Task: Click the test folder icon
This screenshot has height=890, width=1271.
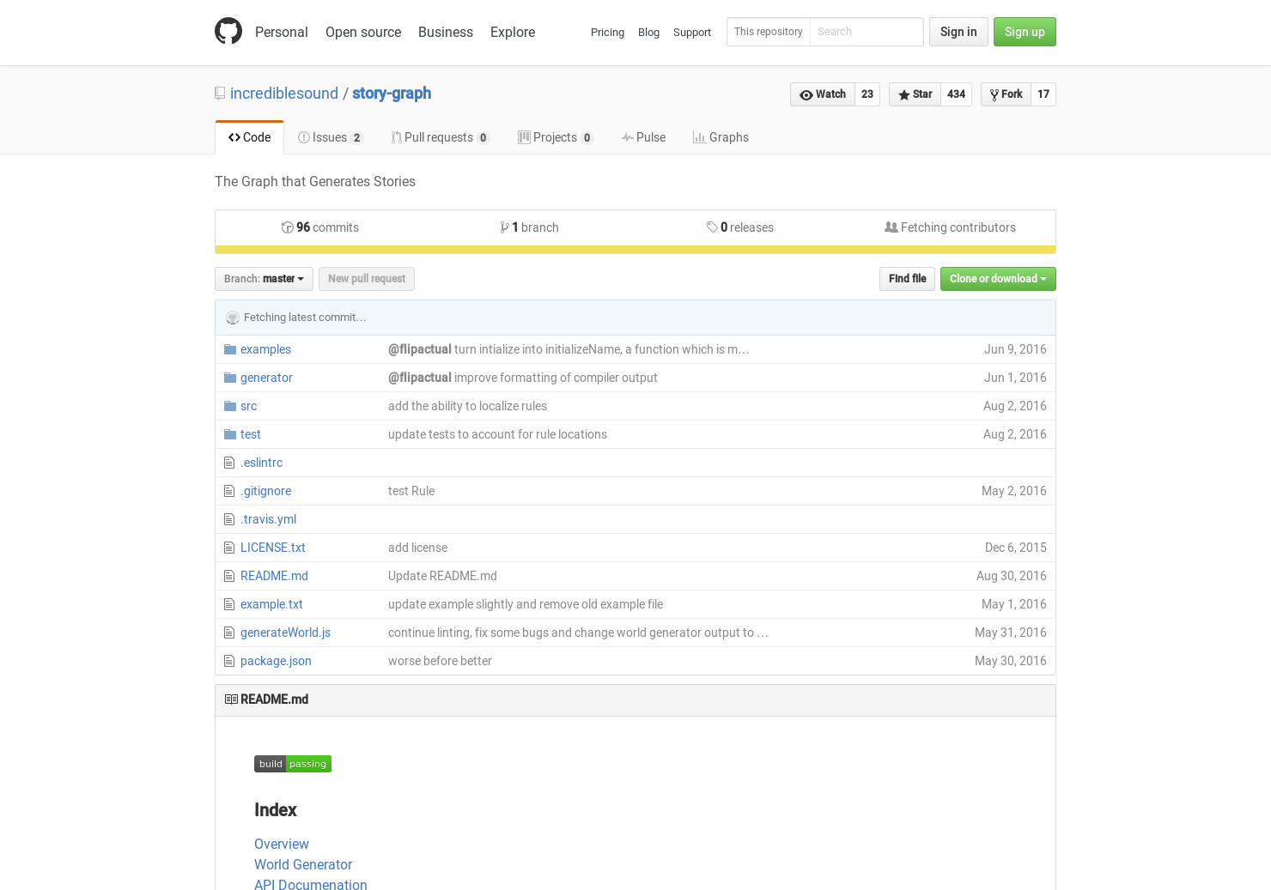Action: pos(230,434)
